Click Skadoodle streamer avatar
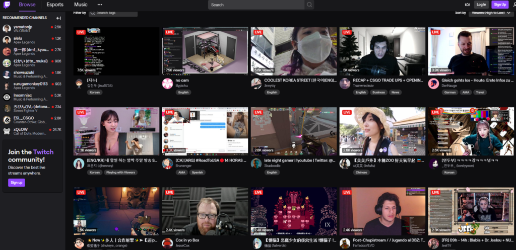Image resolution: width=516 pixels, height=250 pixels. [256, 163]
